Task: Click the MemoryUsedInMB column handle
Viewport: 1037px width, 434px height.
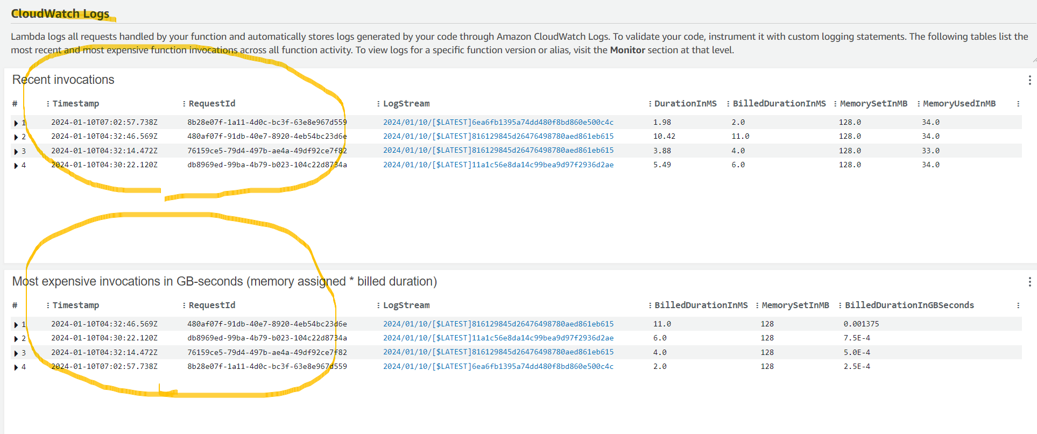Action: pyautogui.click(x=919, y=104)
